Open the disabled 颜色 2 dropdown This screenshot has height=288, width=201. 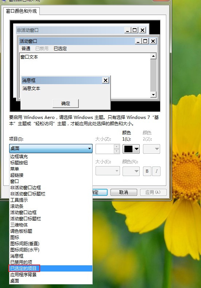pos(151,149)
